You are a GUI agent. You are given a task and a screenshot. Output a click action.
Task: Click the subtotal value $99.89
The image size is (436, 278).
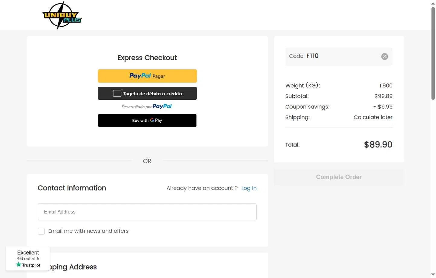(383, 96)
